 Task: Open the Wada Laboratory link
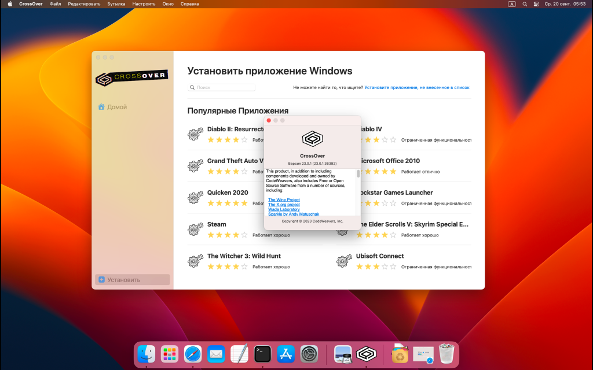[284, 209]
